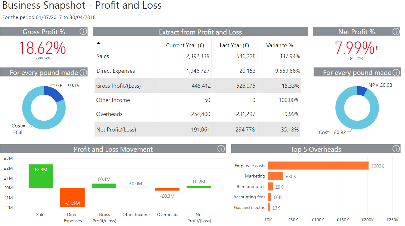Click Business Snapshot - Profit and Loss title
Screen dimensions: 405x226
click(82, 5)
